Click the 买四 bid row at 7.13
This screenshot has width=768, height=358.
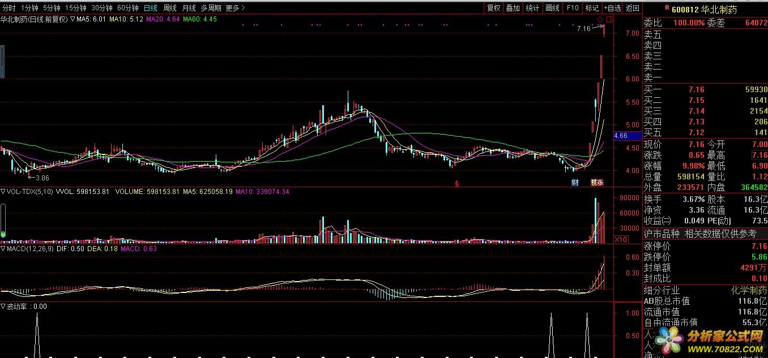705,122
